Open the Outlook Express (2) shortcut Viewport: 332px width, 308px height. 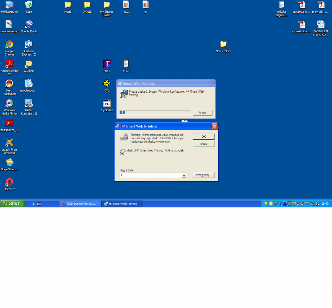pyautogui.click(x=29, y=48)
